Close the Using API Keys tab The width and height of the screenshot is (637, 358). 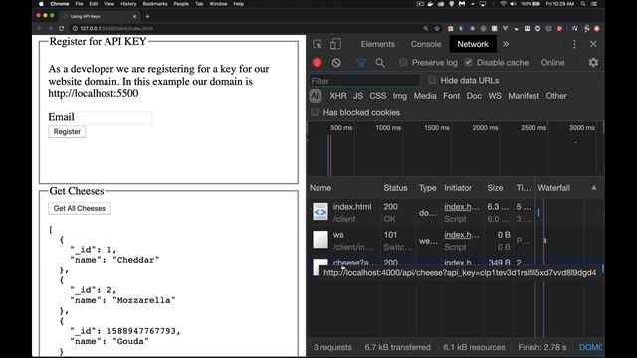[135, 16]
